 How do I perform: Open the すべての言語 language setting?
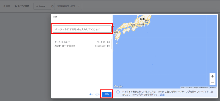pyautogui.click(x=22, y=6)
